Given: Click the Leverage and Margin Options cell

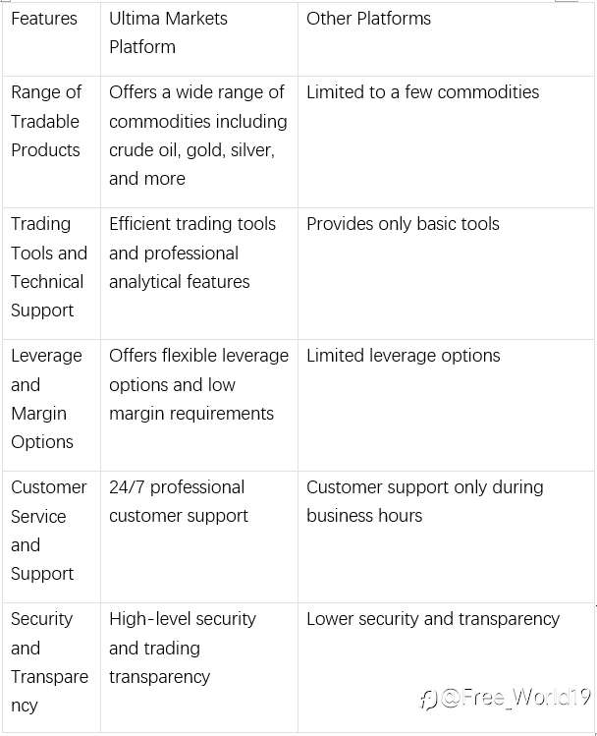Looking at the screenshot, I should [x=52, y=405].
